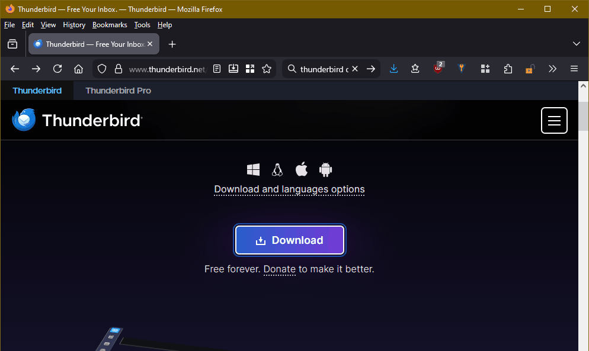Open Download and languages options link

pyautogui.click(x=289, y=189)
